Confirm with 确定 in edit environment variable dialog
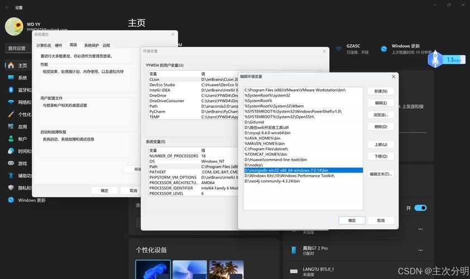 (352, 220)
